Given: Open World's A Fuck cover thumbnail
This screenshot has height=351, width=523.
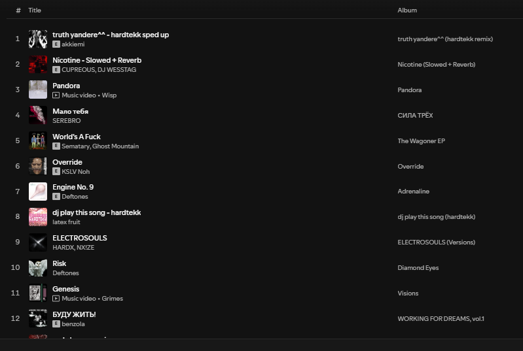Looking at the screenshot, I should 38,141.
